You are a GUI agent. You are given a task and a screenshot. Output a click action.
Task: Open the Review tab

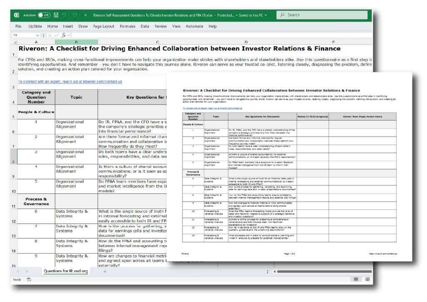tap(161, 26)
